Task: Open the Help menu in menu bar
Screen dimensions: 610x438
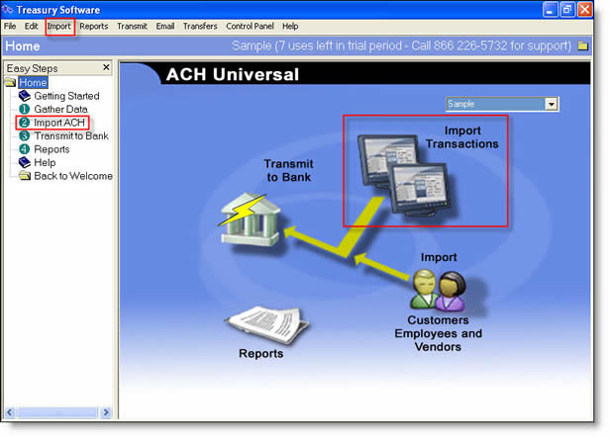Action: (x=290, y=27)
